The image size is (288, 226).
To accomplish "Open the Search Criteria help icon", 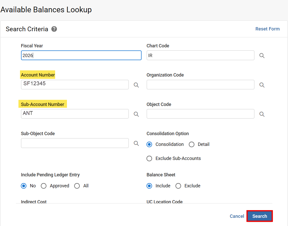I will (x=54, y=29).
